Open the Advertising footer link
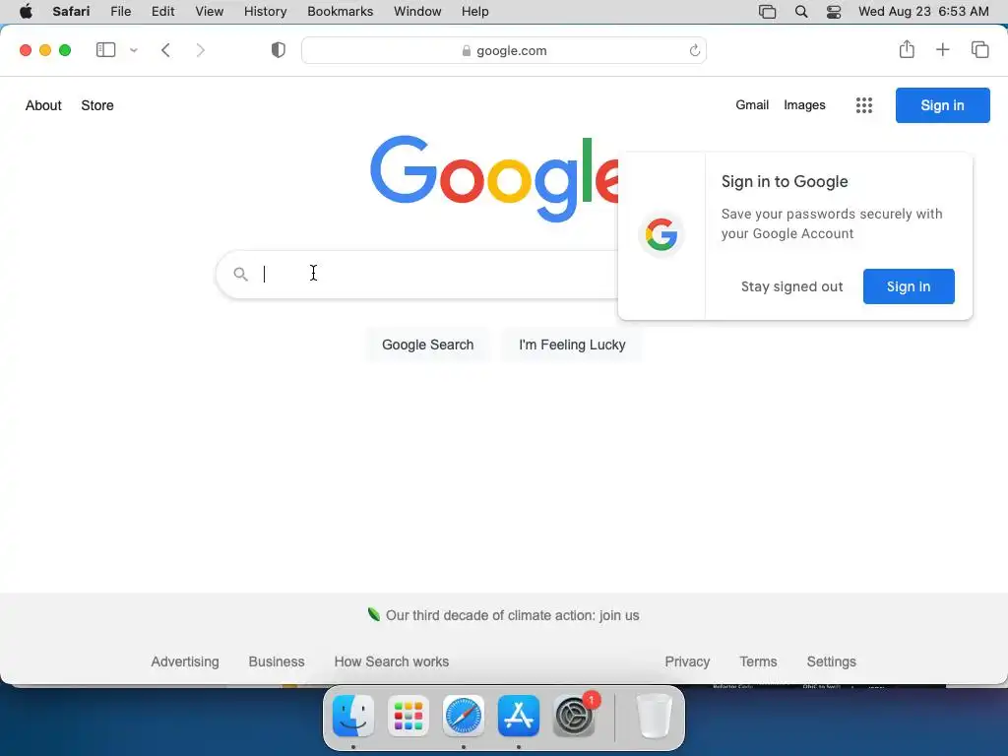The height and width of the screenshot is (756, 1008). 185,661
